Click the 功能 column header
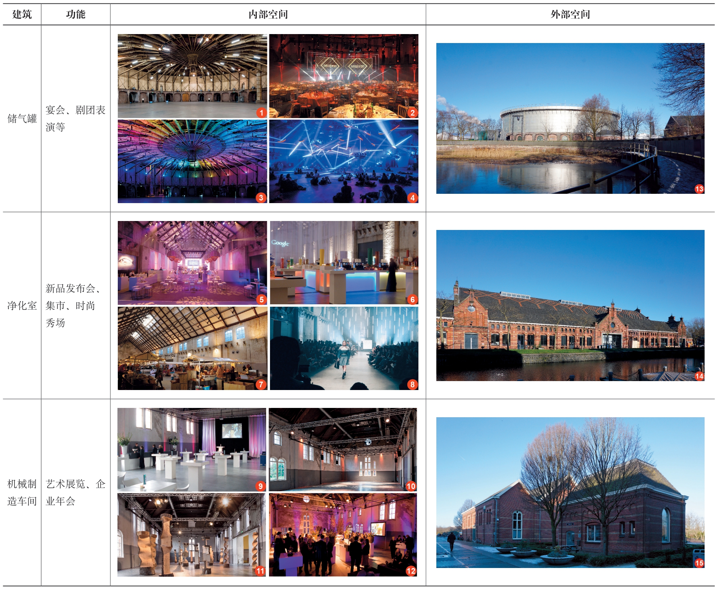Image resolution: width=717 pixels, height=589 pixels. 75,14
